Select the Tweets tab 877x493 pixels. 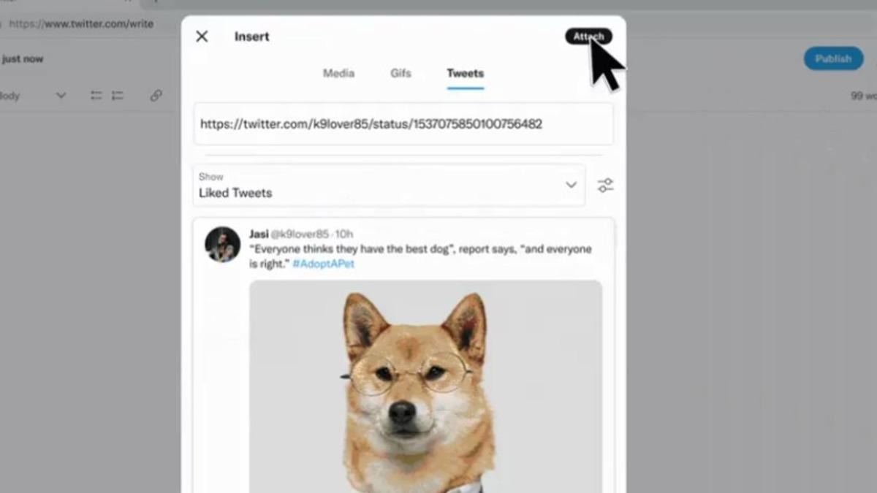(x=465, y=73)
